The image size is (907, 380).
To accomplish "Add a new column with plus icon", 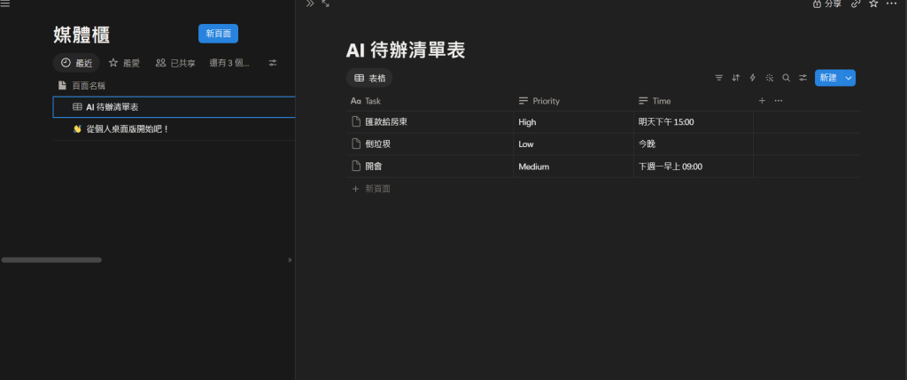I will 762,101.
